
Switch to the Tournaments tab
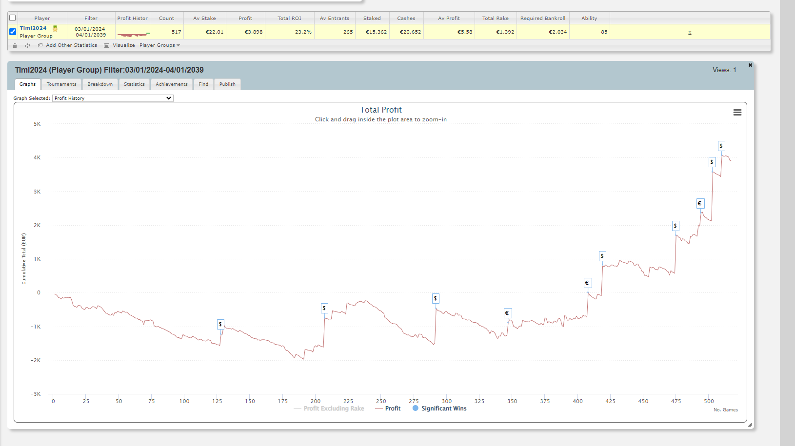[61, 84]
